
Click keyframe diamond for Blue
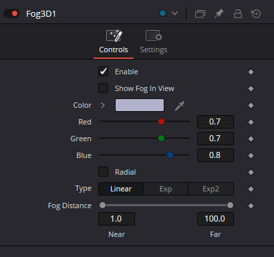(251, 155)
